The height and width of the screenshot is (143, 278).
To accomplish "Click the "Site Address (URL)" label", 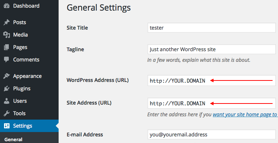I will click(89, 103).
